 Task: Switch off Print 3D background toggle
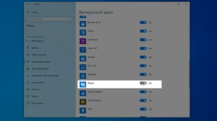[x=143, y=66]
